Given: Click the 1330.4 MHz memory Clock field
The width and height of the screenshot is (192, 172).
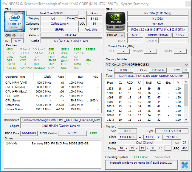Looking at the screenshot, I should 127,137.
